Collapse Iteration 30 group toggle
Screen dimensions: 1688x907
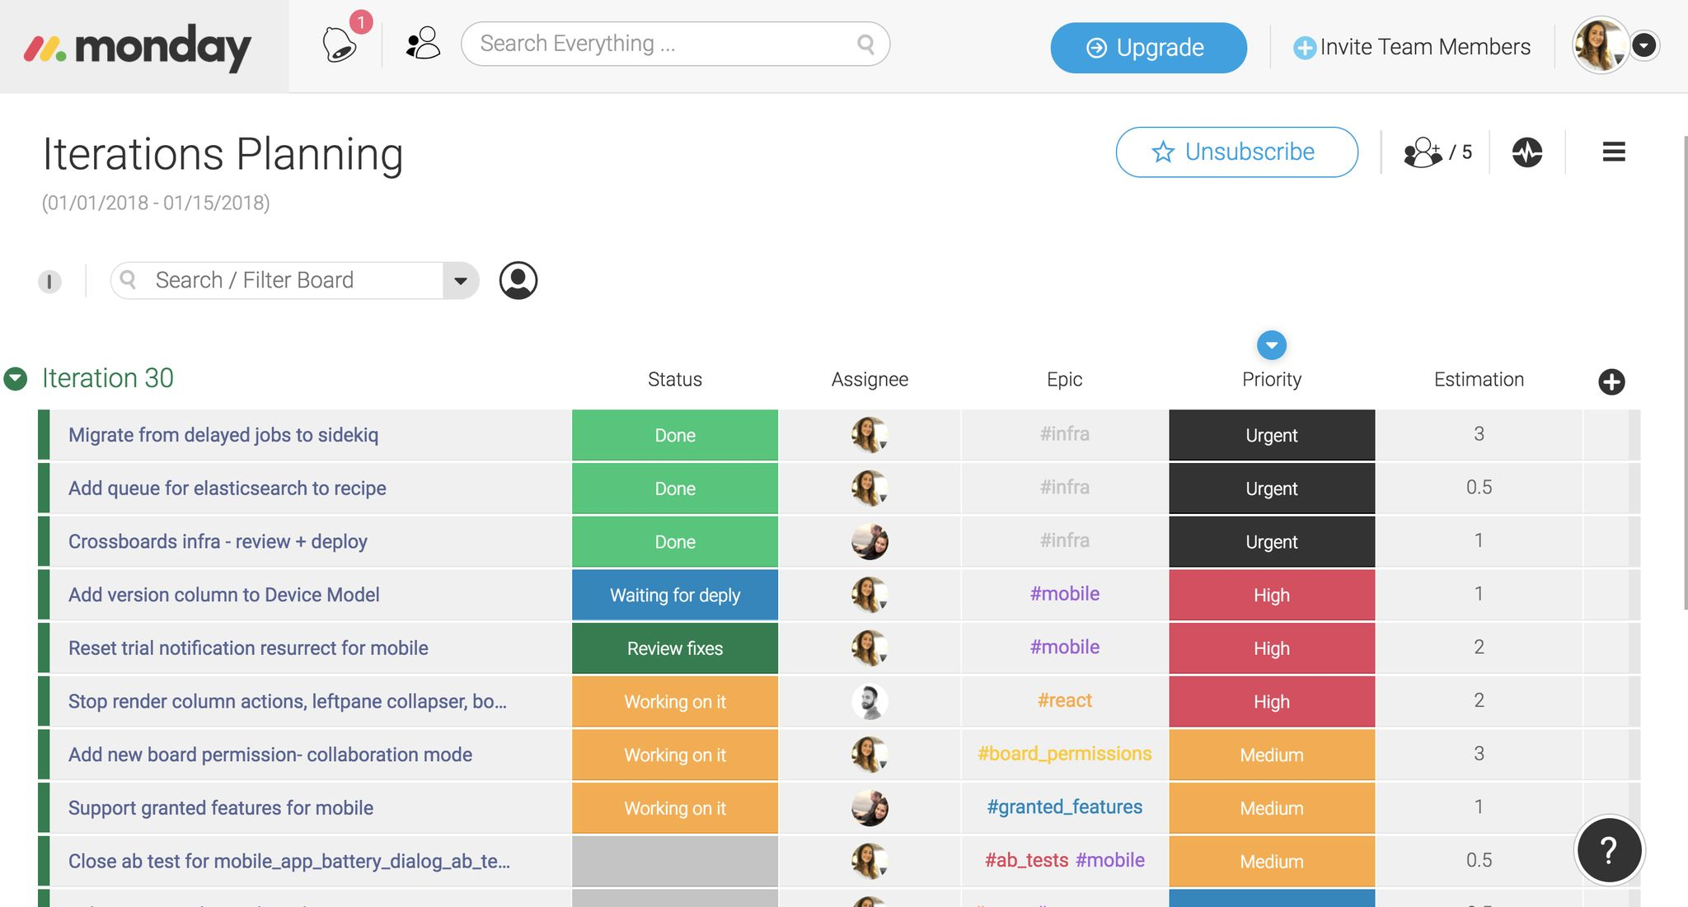[x=16, y=376]
